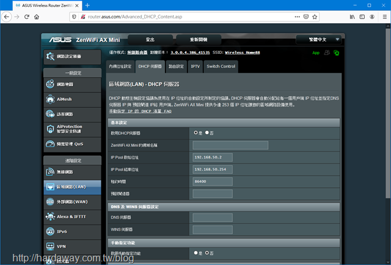Click the logout button in header

pos(150,39)
